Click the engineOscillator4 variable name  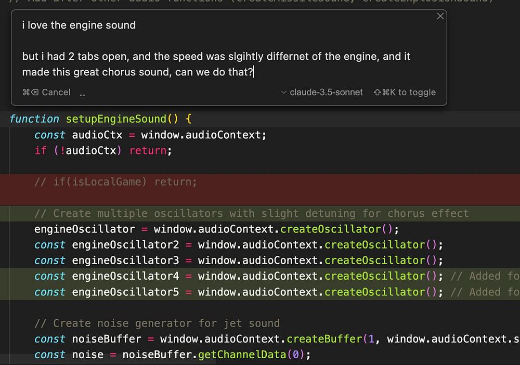(x=125, y=276)
